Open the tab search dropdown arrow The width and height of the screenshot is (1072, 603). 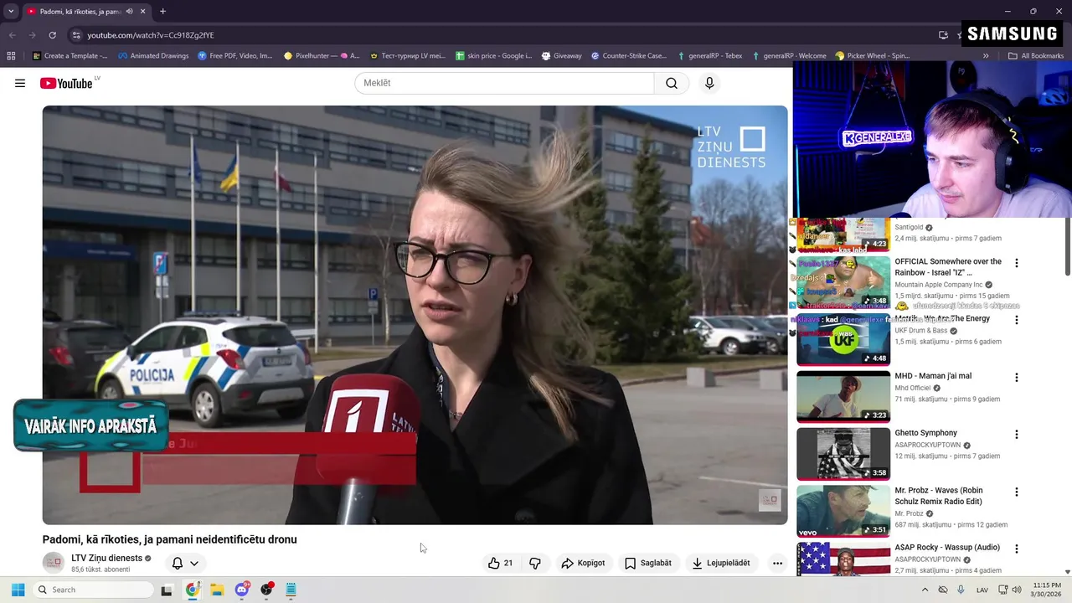point(11,12)
